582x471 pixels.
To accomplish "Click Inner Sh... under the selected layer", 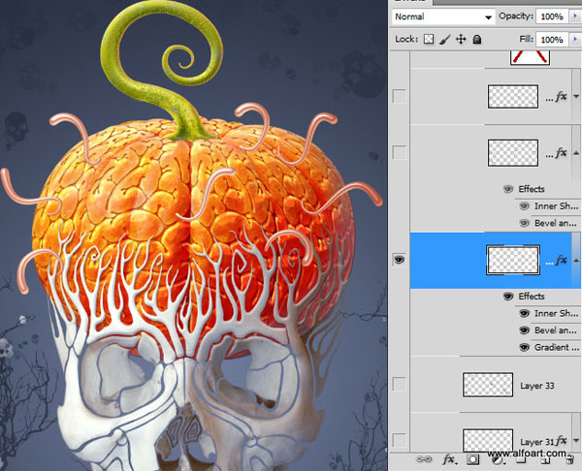I will pos(556,313).
